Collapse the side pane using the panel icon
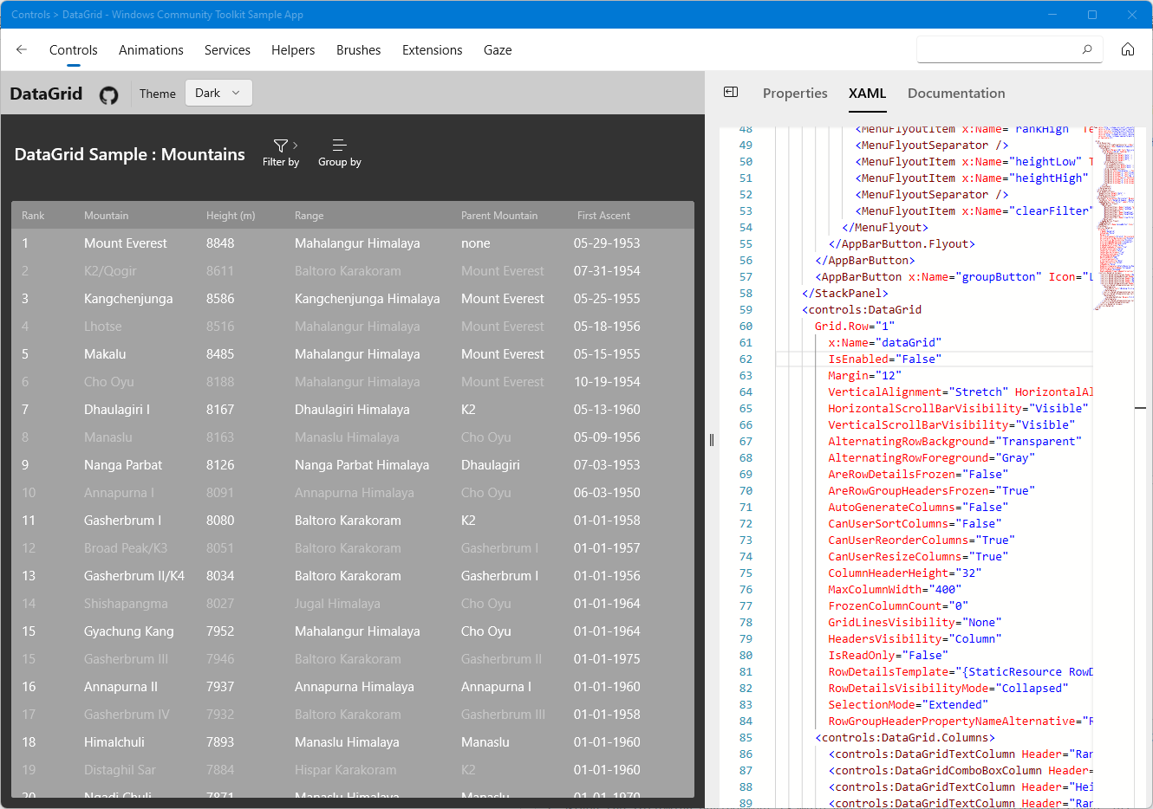 pyautogui.click(x=731, y=92)
